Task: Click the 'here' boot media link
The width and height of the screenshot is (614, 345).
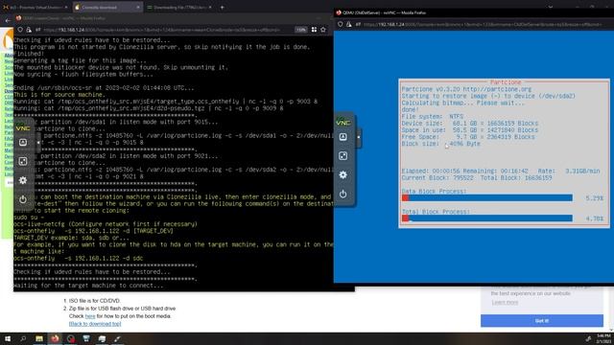Action: pos(90,316)
